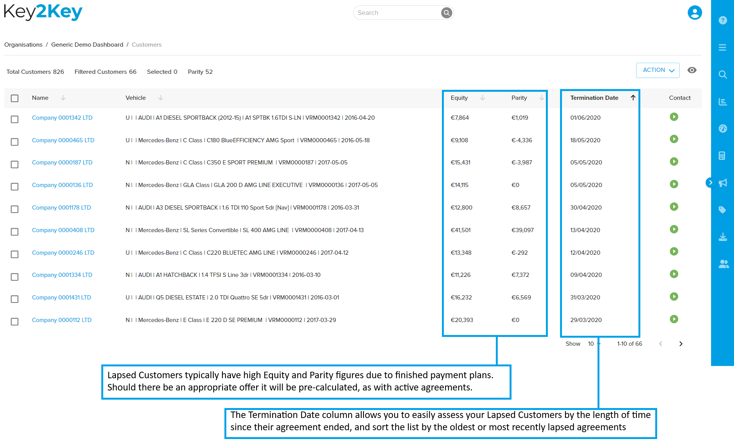The image size is (734, 444).
Task: Toggle Termination Date sort arrow
Action: [633, 98]
